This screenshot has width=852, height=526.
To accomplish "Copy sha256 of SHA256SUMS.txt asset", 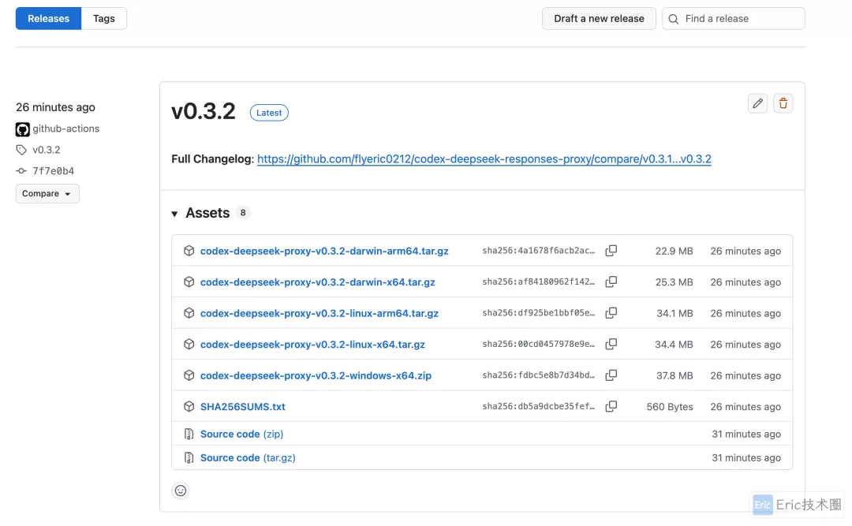I will coord(611,406).
